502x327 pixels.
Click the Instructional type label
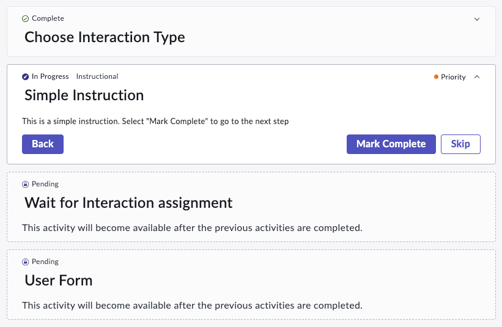97,76
